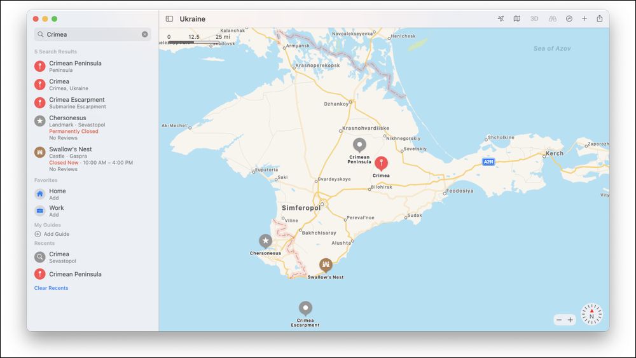Image resolution: width=636 pixels, height=358 pixels.
Task: Select Crimean Peninsula search result
Action: (92, 66)
